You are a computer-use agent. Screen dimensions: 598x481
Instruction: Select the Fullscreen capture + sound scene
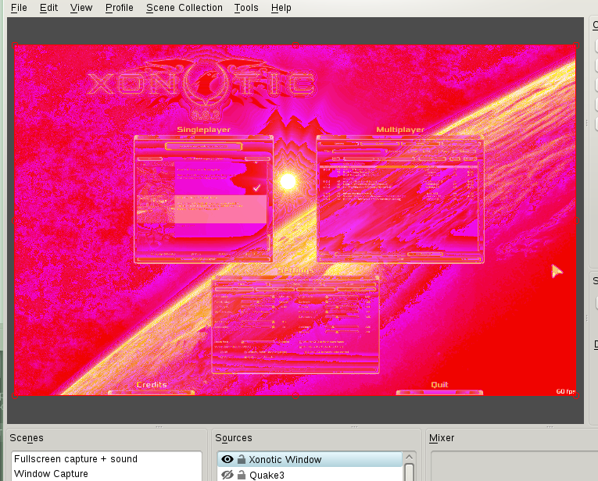pos(76,459)
